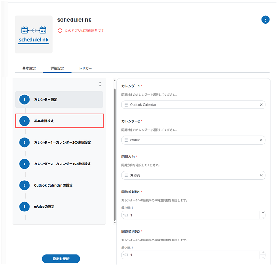
Task: Clear the 双方向 sync direction value
Action: [x=261, y=175]
